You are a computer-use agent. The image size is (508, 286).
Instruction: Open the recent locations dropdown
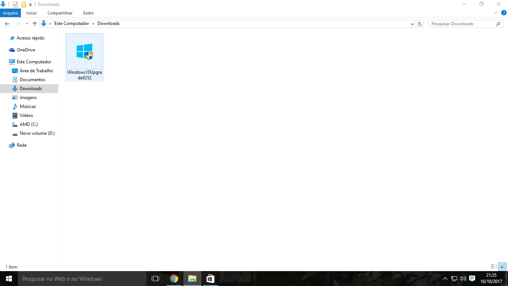click(x=27, y=23)
